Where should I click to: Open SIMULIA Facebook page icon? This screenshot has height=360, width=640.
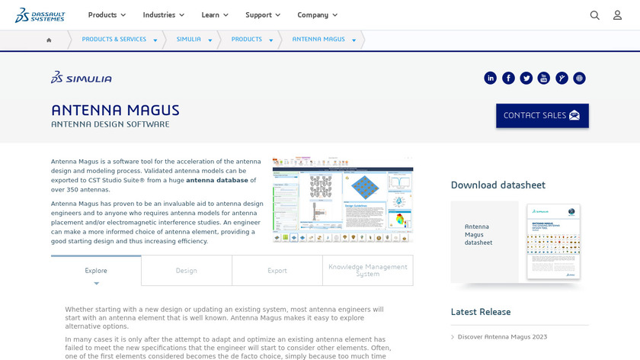(x=508, y=78)
